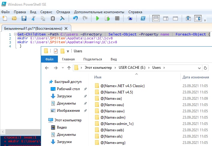Expand the chevron after Users breadcrumb
Viewport: 212px width, 146px height.
164,68
